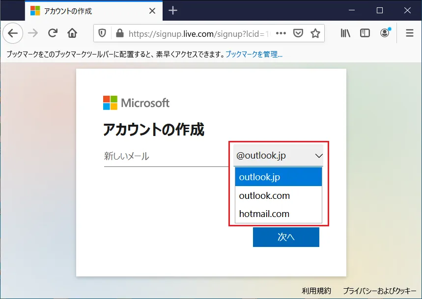The width and height of the screenshot is (422, 299).
Task: Click the Microsoft logo
Action: point(136,103)
